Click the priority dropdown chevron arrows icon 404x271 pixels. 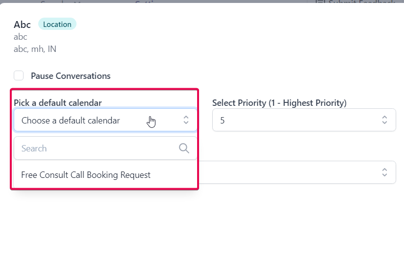pos(384,120)
